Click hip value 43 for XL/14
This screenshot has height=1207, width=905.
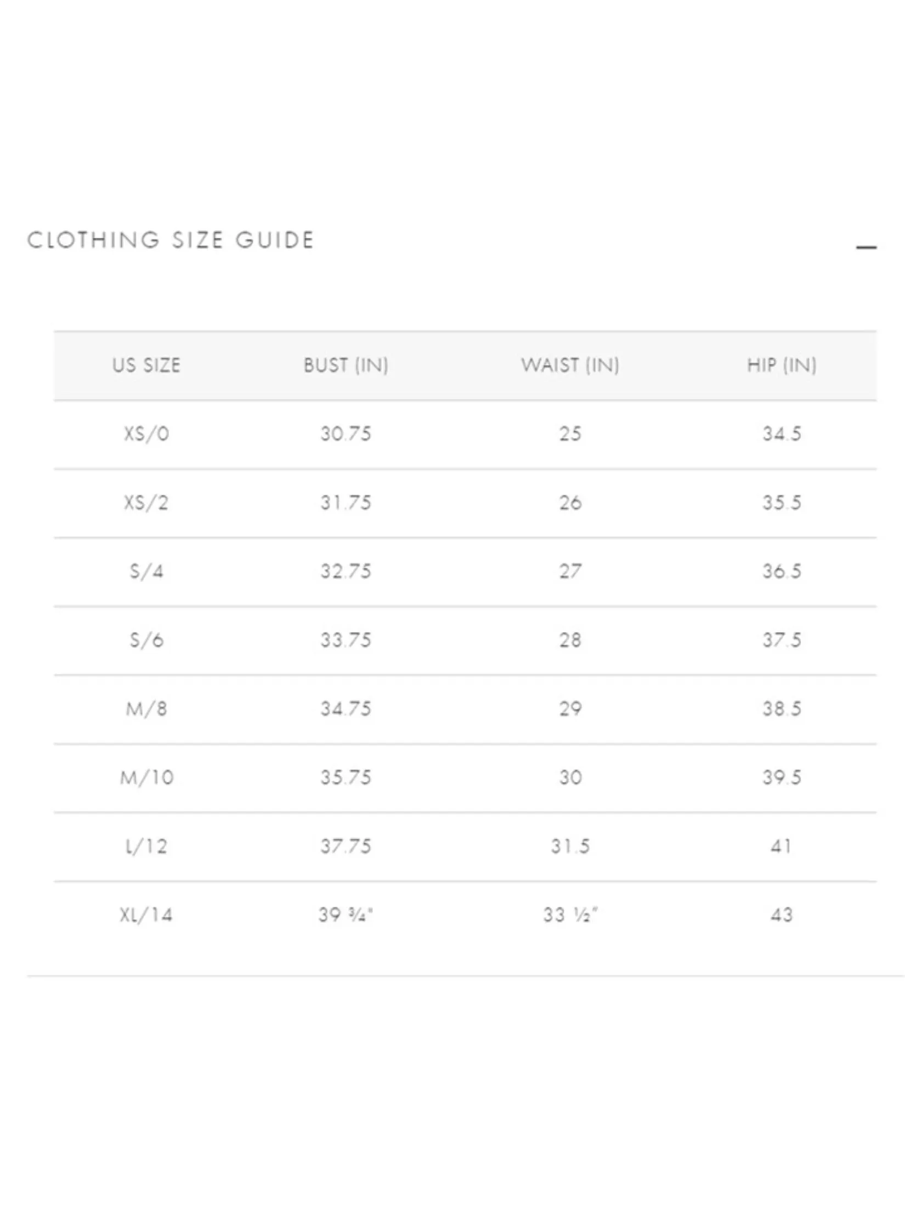(782, 915)
